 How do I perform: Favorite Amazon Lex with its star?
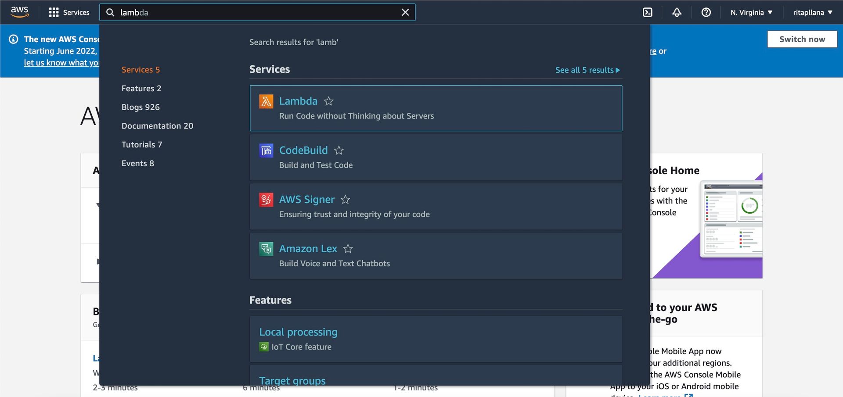[348, 249]
